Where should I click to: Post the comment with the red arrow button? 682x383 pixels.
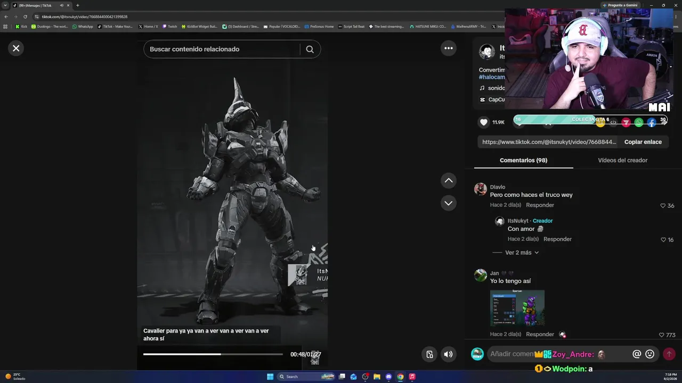(669, 354)
